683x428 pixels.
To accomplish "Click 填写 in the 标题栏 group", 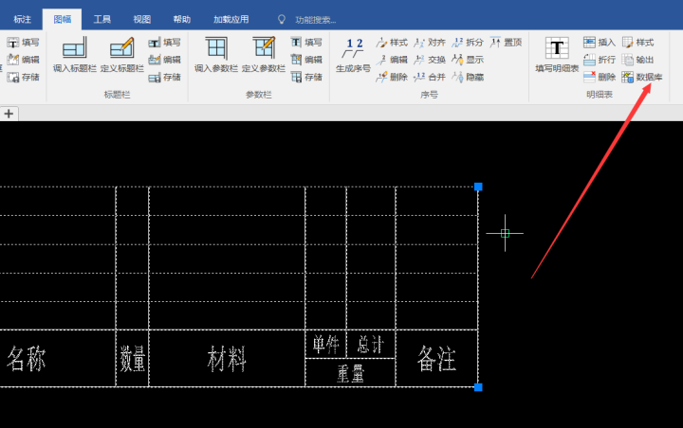I will click(x=164, y=43).
